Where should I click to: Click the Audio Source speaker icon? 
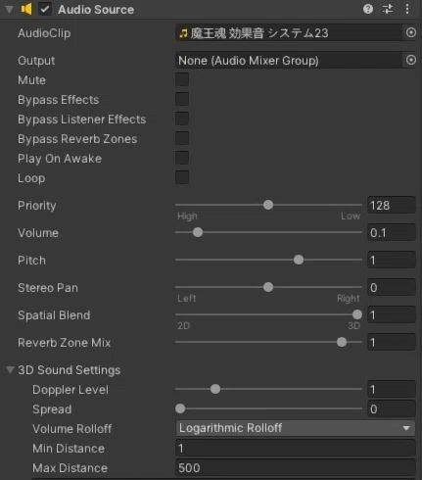point(26,9)
